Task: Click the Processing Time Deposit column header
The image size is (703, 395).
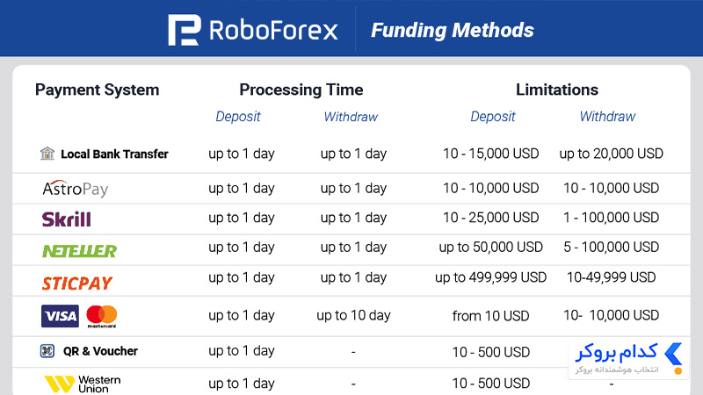Action: click(238, 117)
